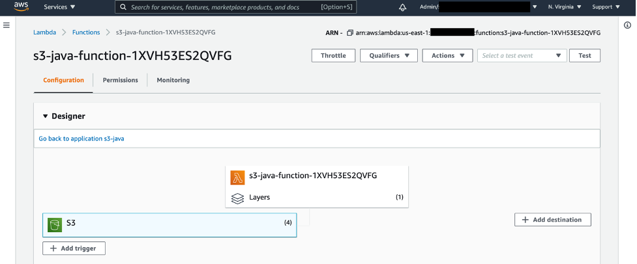
Task: Select the Configuration tab
Action: pyautogui.click(x=63, y=80)
